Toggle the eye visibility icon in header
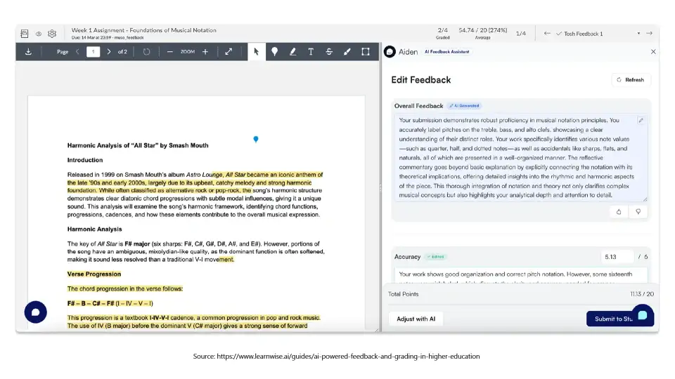 39,33
